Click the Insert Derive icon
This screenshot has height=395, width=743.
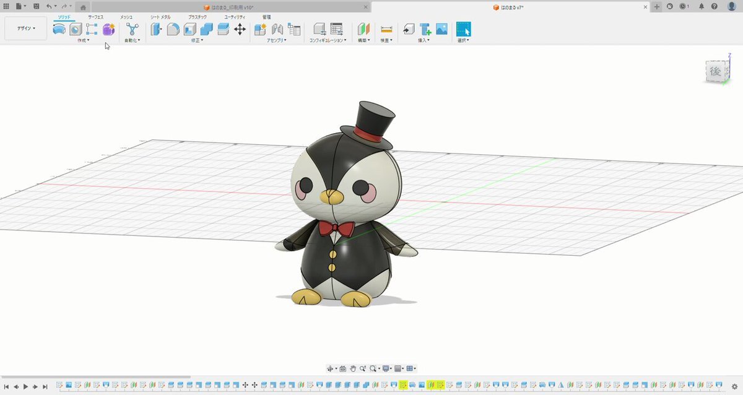(408, 29)
